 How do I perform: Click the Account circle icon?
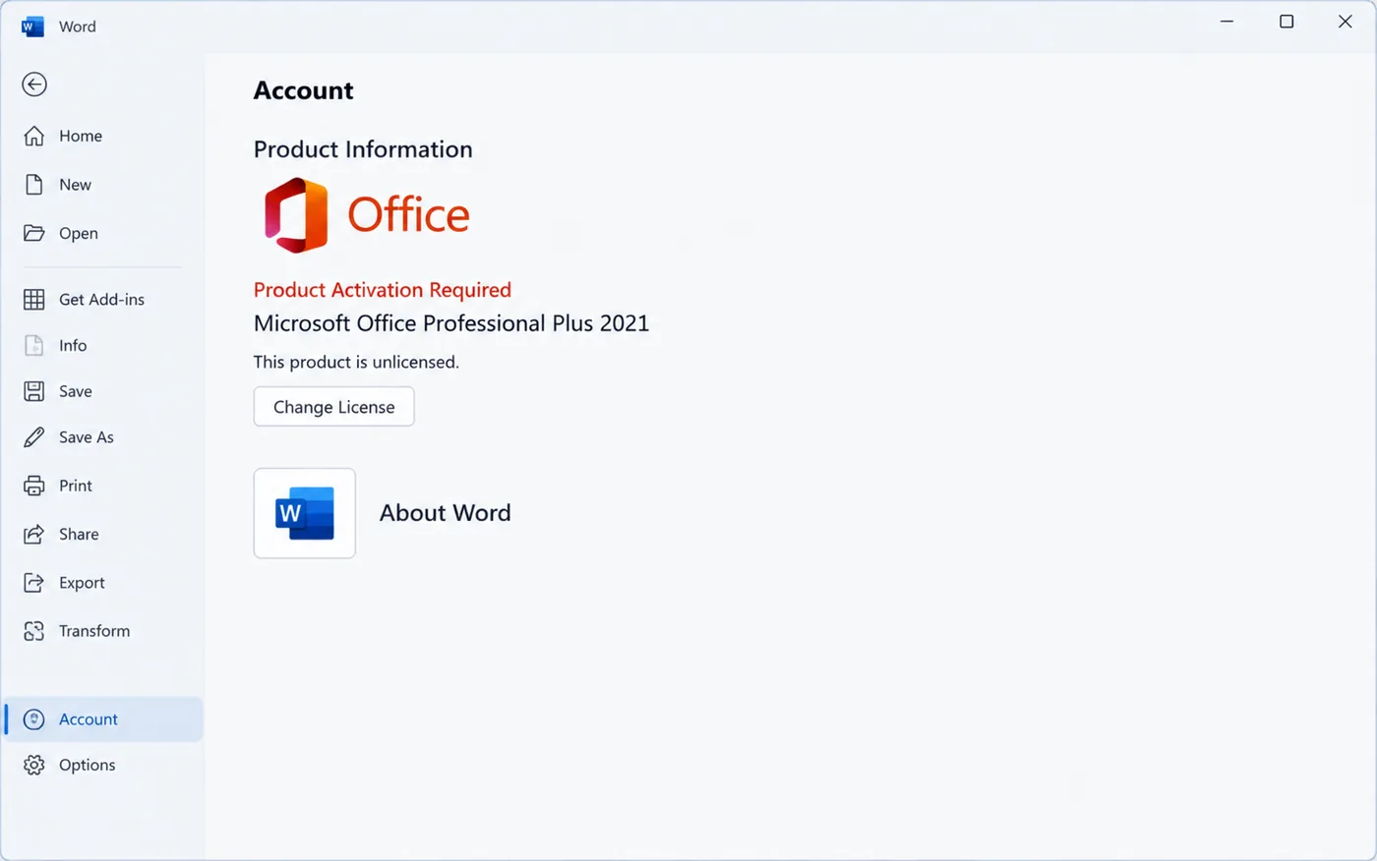[x=34, y=719]
